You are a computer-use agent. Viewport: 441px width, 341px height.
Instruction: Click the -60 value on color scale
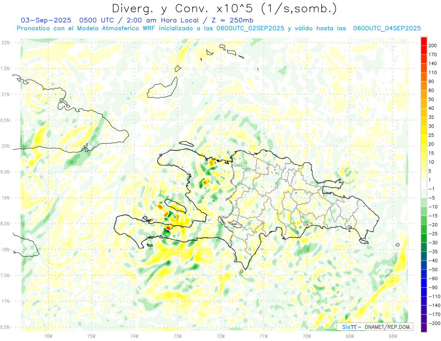433,278
